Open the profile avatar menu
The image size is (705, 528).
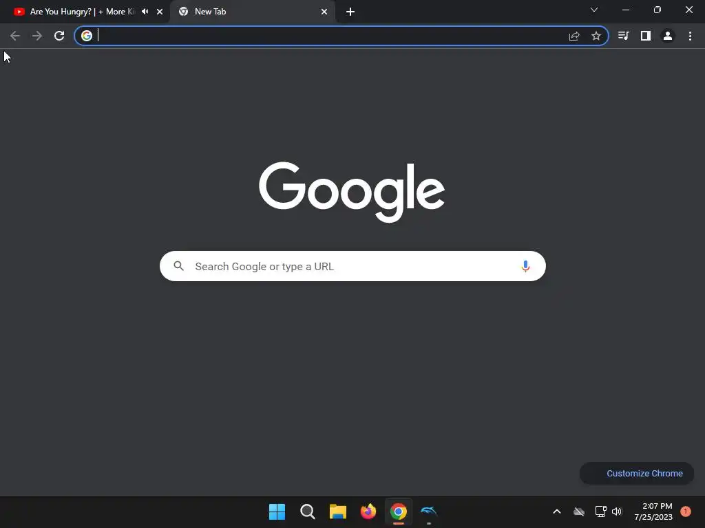pos(668,36)
